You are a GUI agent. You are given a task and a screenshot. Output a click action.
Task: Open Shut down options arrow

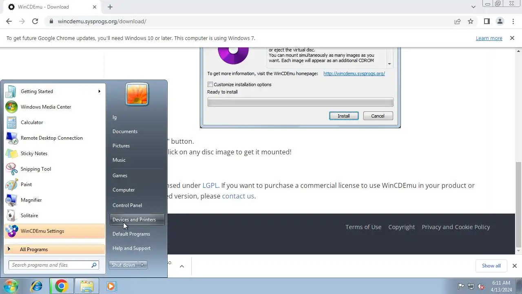(x=142, y=265)
